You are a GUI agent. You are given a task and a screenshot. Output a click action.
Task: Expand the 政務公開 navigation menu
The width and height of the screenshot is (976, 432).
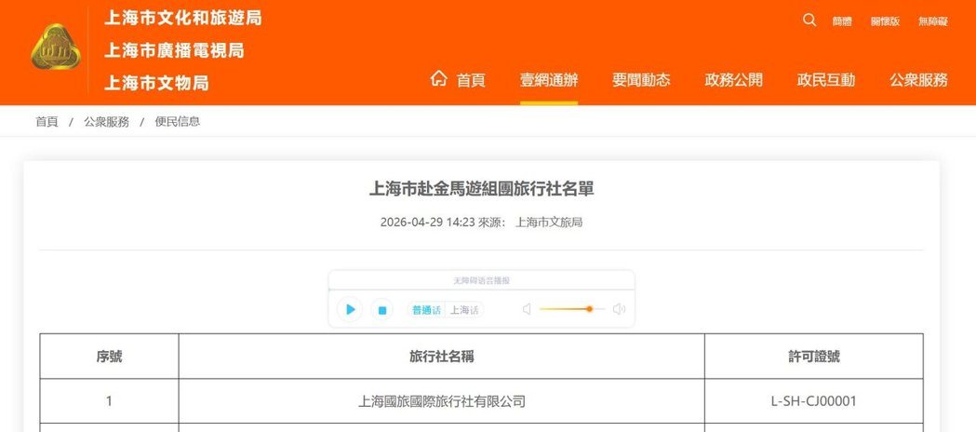point(733,80)
